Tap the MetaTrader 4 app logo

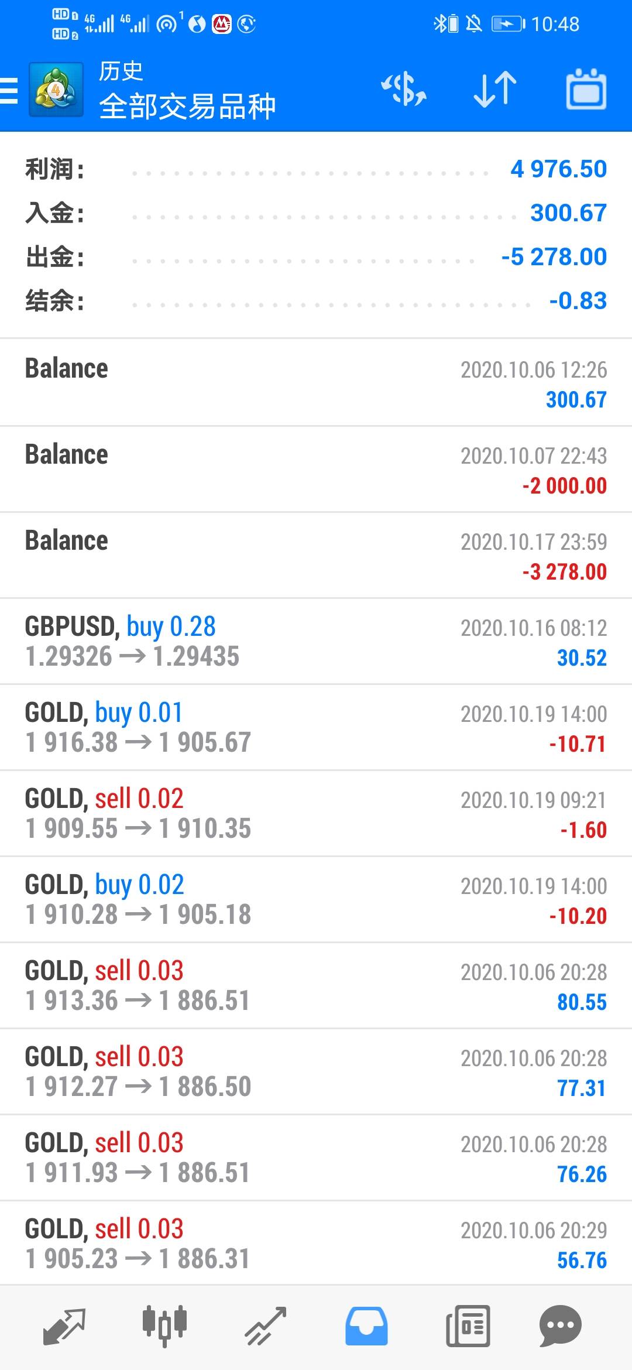pos(56,90)
